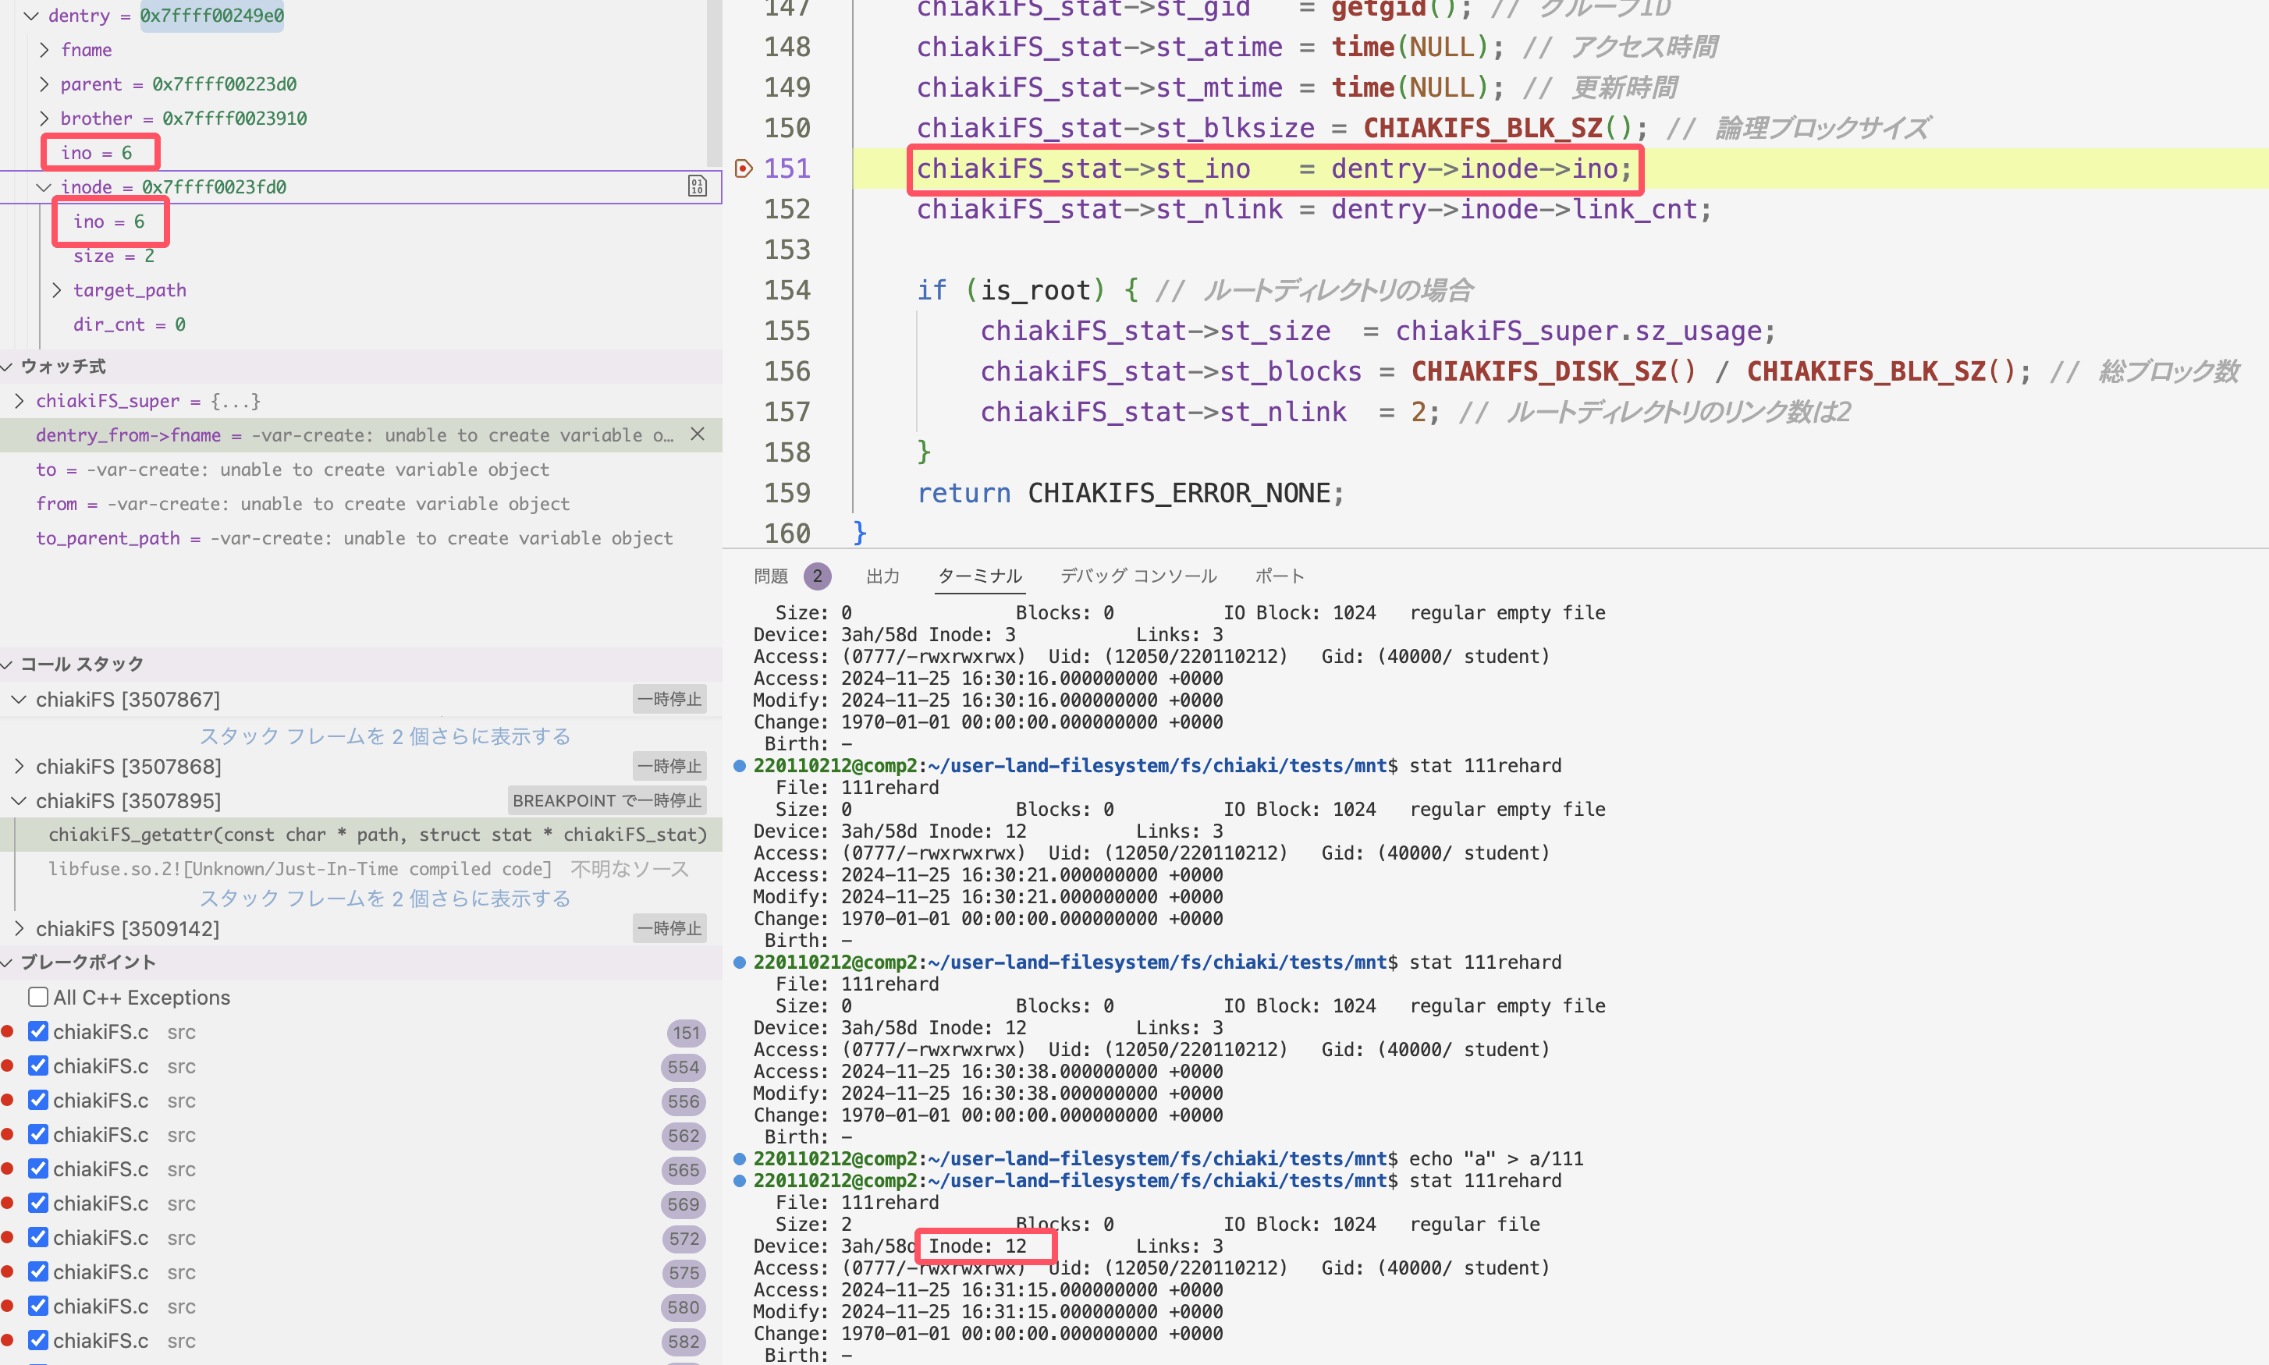Click 'Inode: 12' in last stat output
The image size is (2269, 1365).
point(977,1246)
